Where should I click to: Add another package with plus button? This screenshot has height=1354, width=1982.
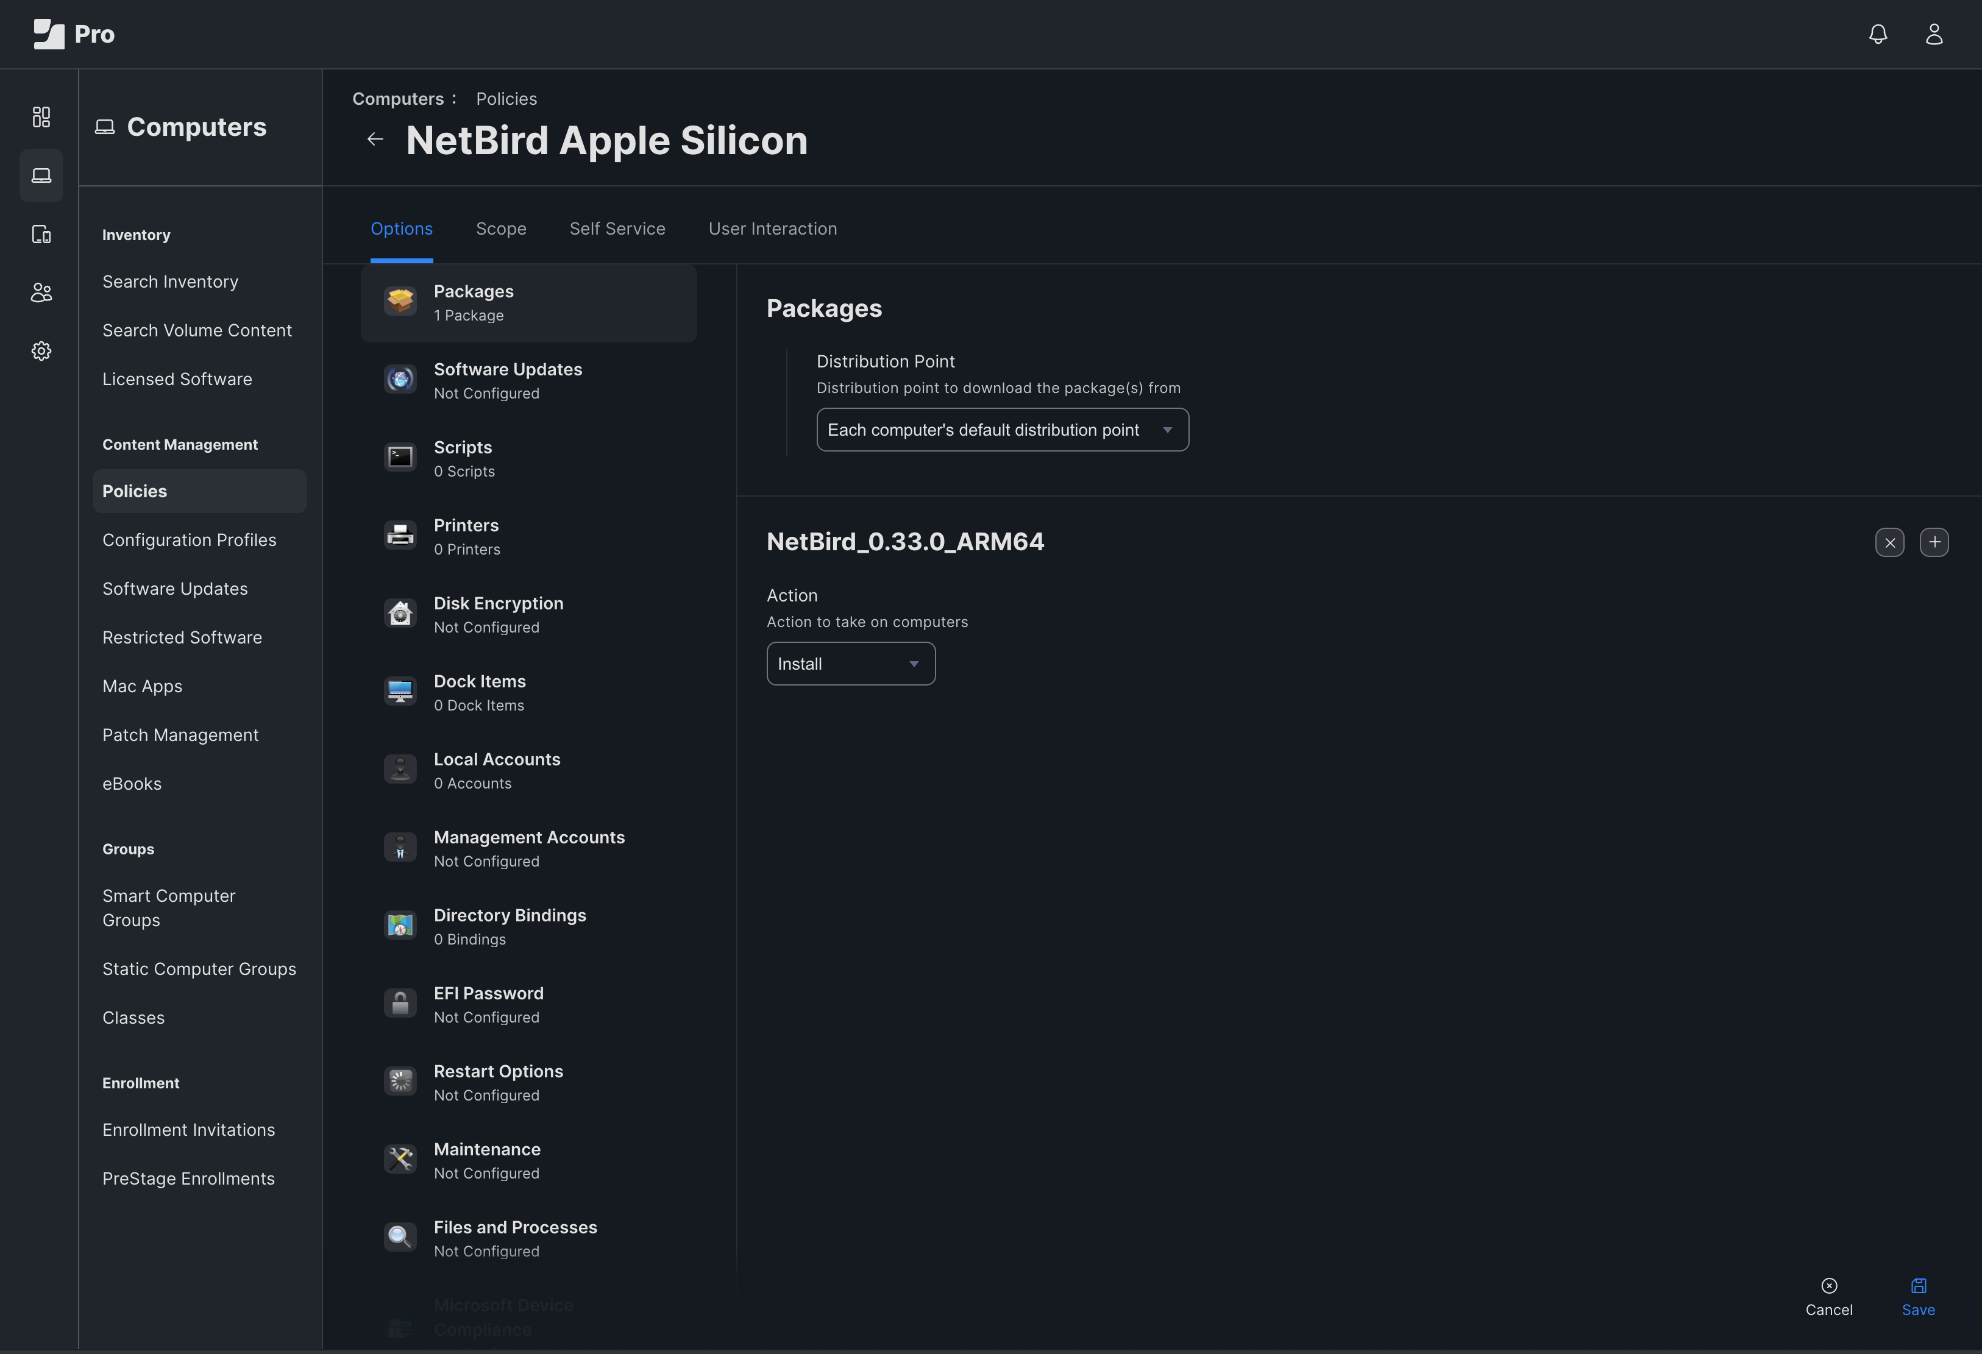(x=1933, y=542)
